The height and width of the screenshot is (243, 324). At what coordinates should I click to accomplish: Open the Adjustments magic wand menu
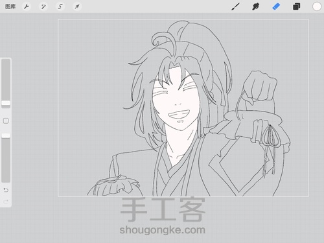pyautogui.click(x=43, y=6)
